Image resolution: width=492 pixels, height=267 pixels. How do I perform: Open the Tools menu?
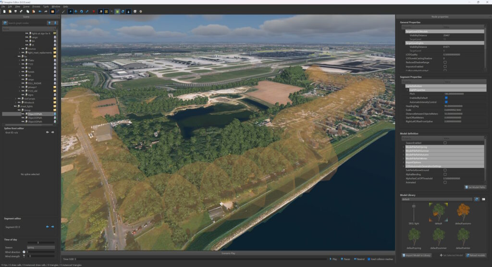(46, 7)
